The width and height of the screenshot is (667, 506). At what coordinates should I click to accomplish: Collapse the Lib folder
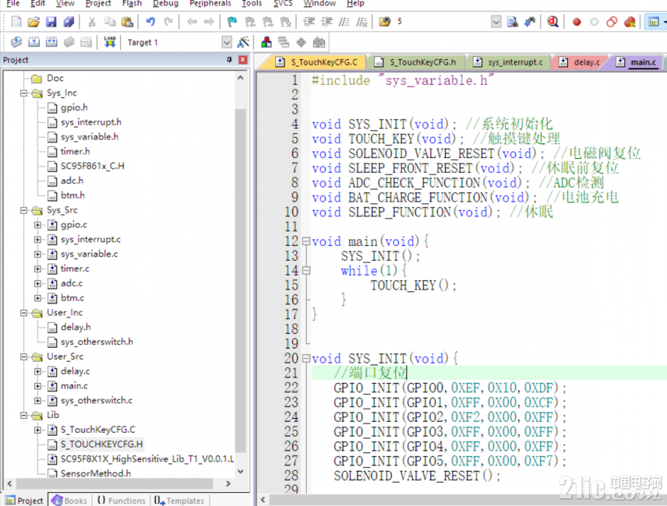click(24, 415)
